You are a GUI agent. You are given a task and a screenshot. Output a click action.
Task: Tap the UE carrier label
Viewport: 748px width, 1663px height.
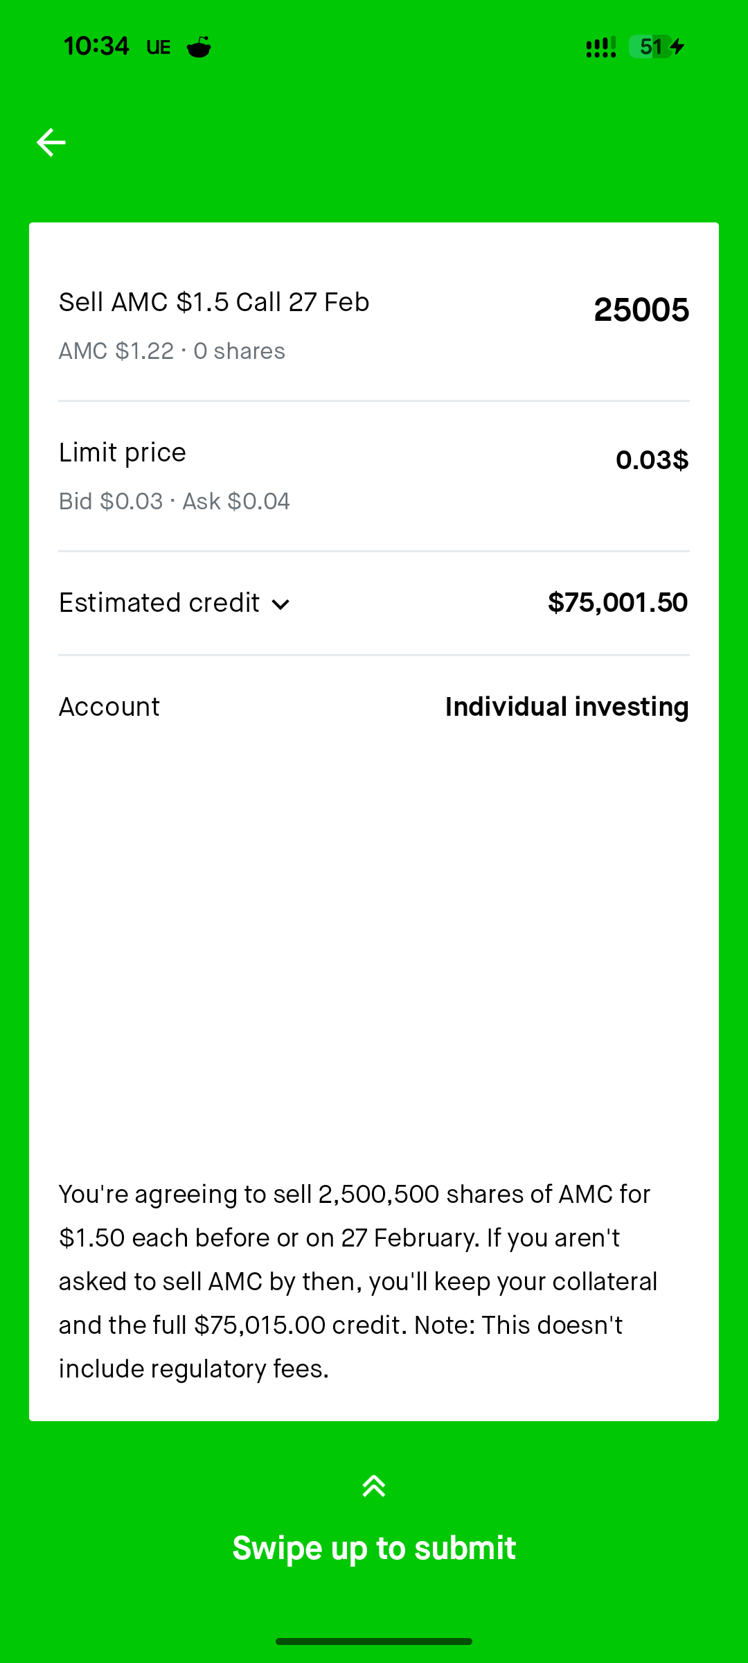click(159, 47)
